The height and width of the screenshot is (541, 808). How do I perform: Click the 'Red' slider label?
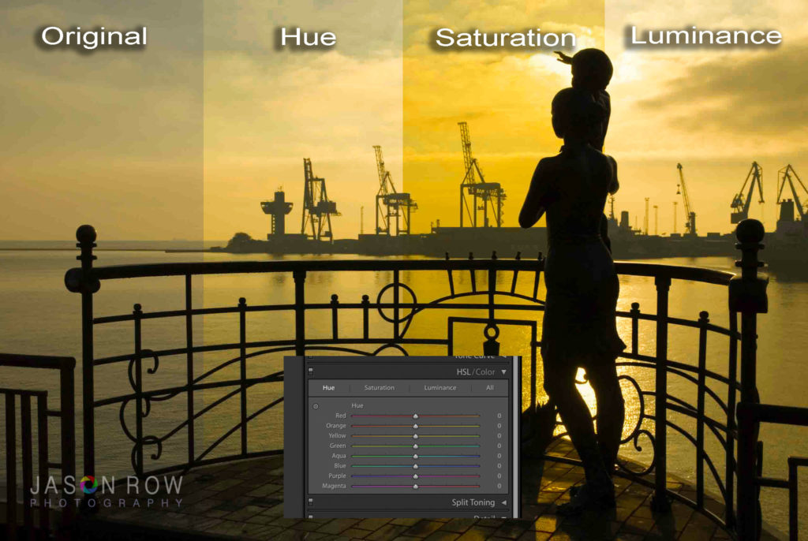tap(341, 416)
